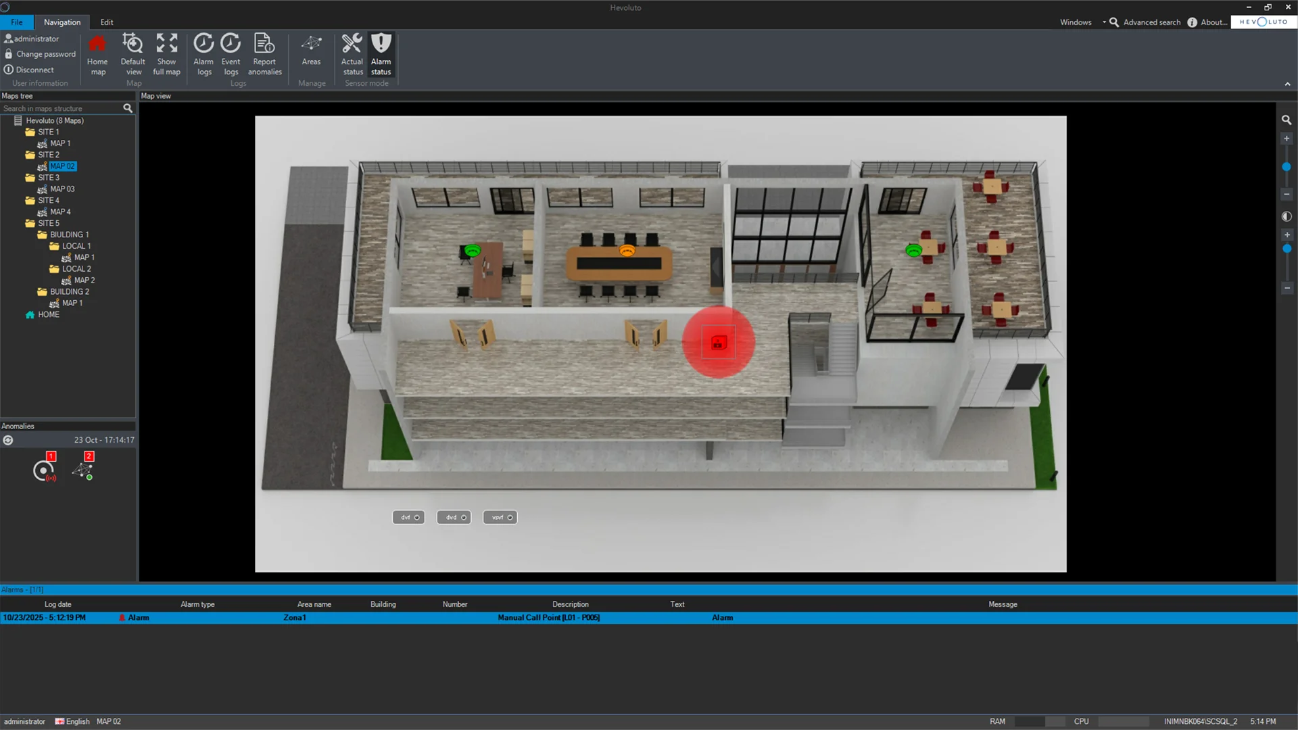Refresh the Anomalies panel

click(x=8, y=440)
